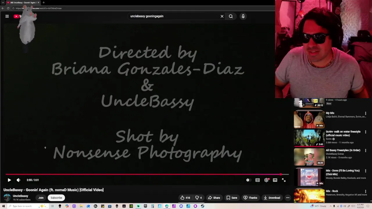This screenshot has height=209, width=372.
Task: Reload the page
Action: pyautogui.click(x=8, y=8)
